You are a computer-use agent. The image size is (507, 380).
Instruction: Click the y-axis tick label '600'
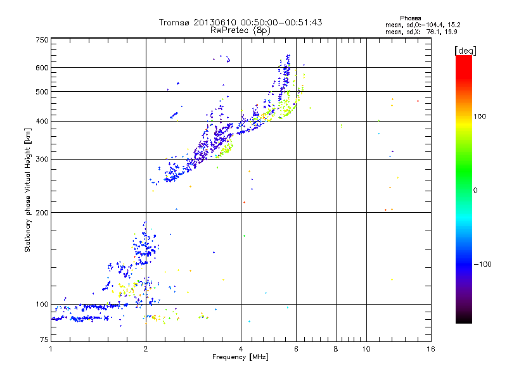(x=42, y=68)
